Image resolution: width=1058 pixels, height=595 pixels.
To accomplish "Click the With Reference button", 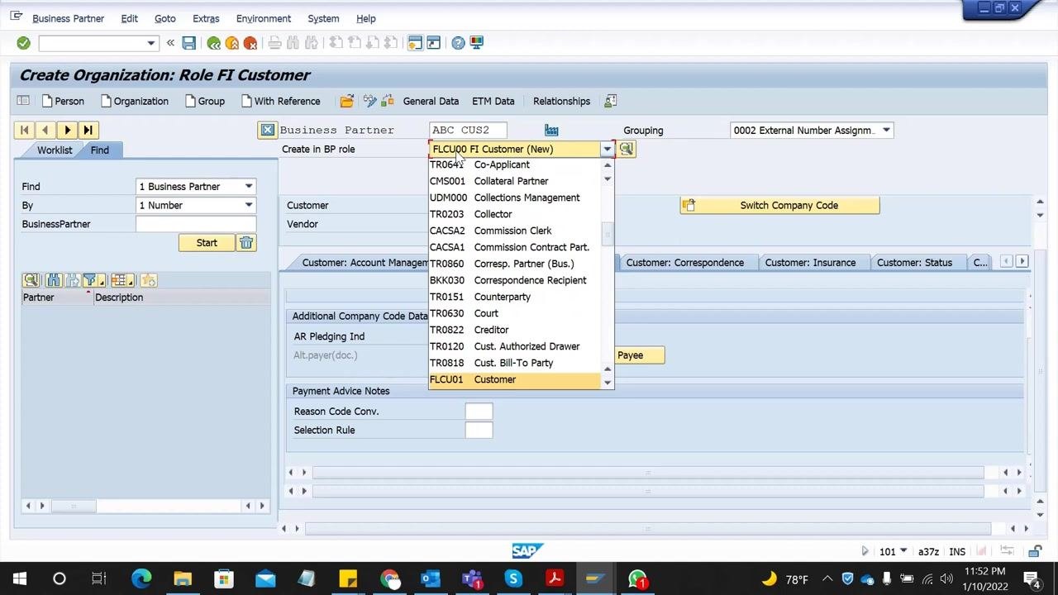I will click(x=281, y=101).
